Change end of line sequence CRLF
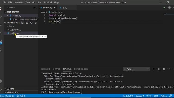This screenshot has height=98, width=174. [156, 96]
